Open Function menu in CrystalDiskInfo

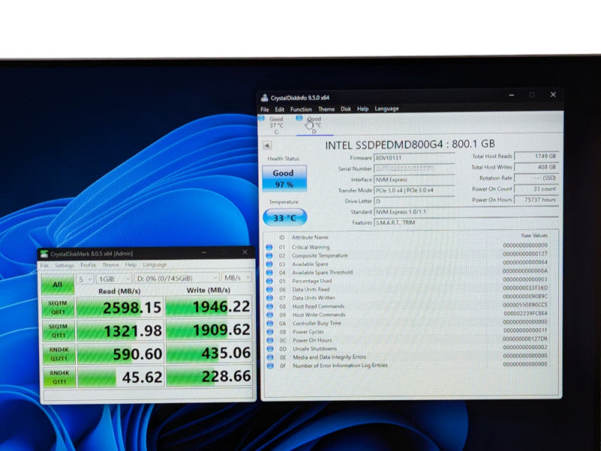click(x=301, y=110)
